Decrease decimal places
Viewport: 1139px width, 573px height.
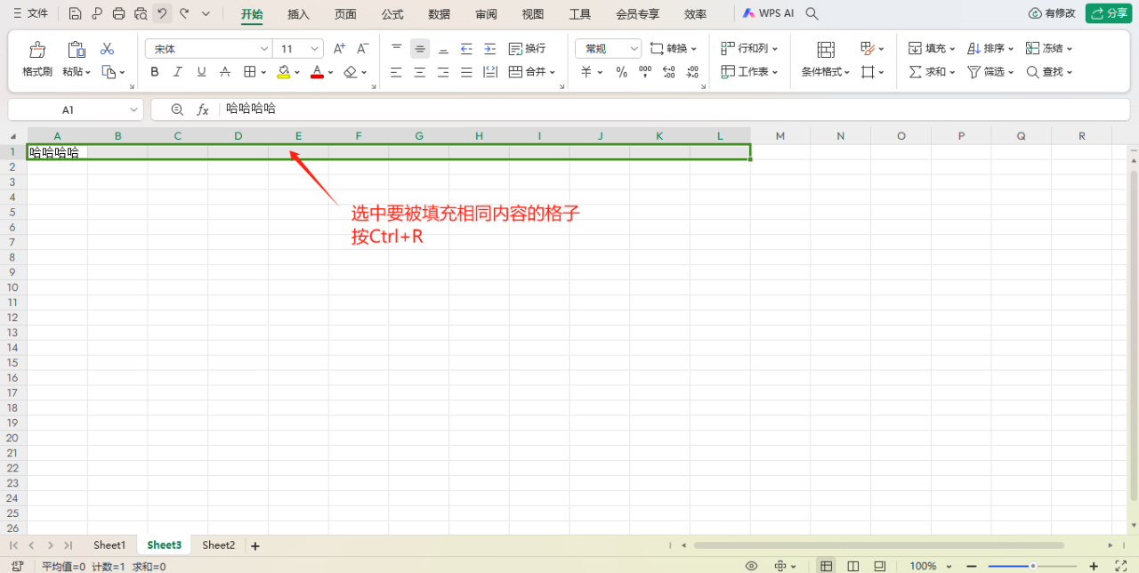pyautogui.click(x=692, y=72)
